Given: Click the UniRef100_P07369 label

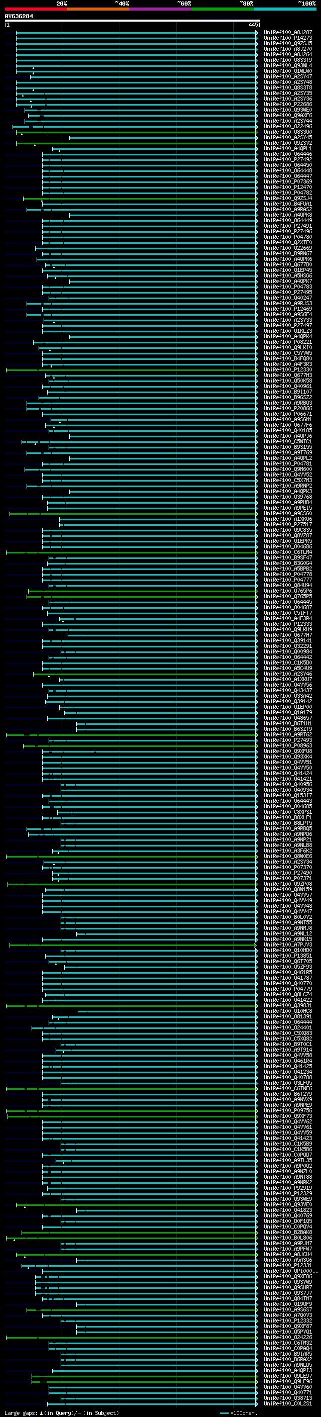Looking at the screenshot, I should 288,181.
